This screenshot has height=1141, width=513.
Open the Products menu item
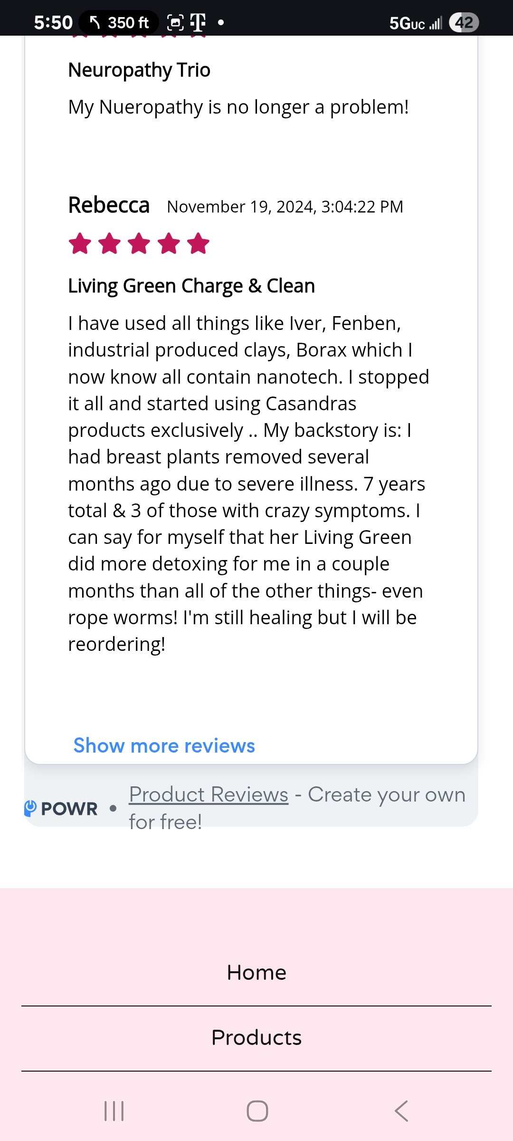point(256,1037)
